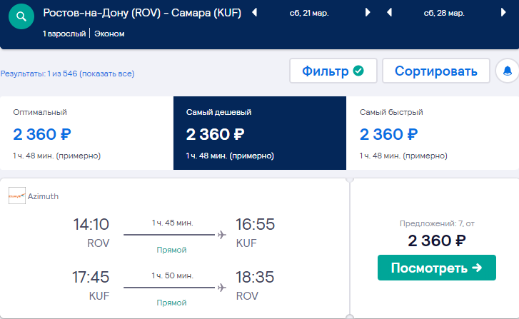This screenshot has height=319, width=519.
Task: Click the green checkmark on Фильтр
Action: click(358, 71)
